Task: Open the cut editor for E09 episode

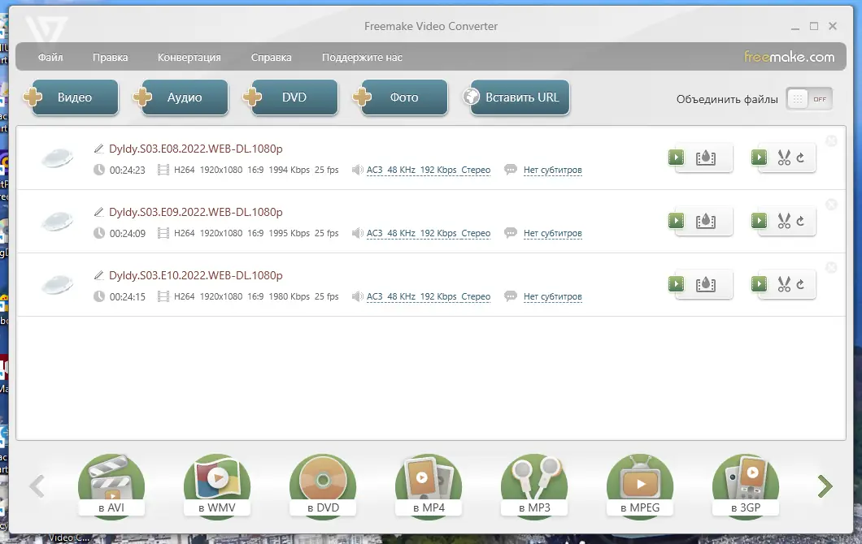Action: click(x=783, y=221)
